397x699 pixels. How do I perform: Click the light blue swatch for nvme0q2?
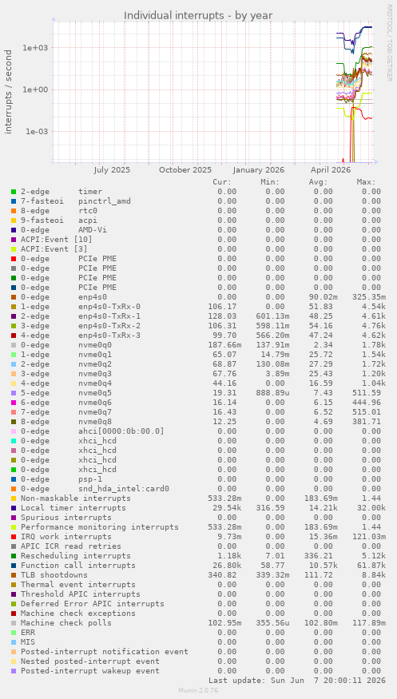point(14,364)
